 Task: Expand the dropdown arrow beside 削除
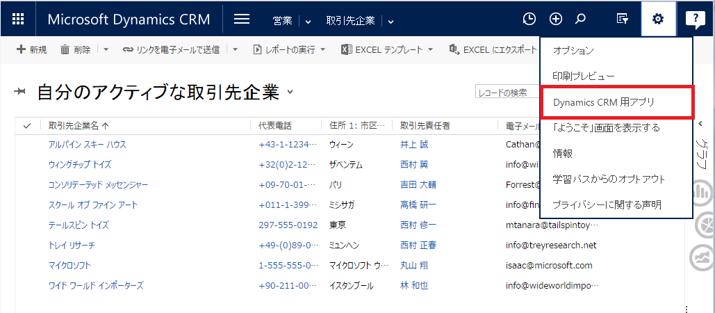(x=106, y=50)
